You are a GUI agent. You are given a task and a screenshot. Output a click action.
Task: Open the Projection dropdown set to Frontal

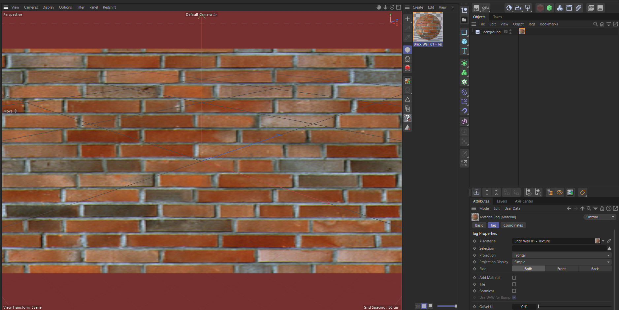562,255
